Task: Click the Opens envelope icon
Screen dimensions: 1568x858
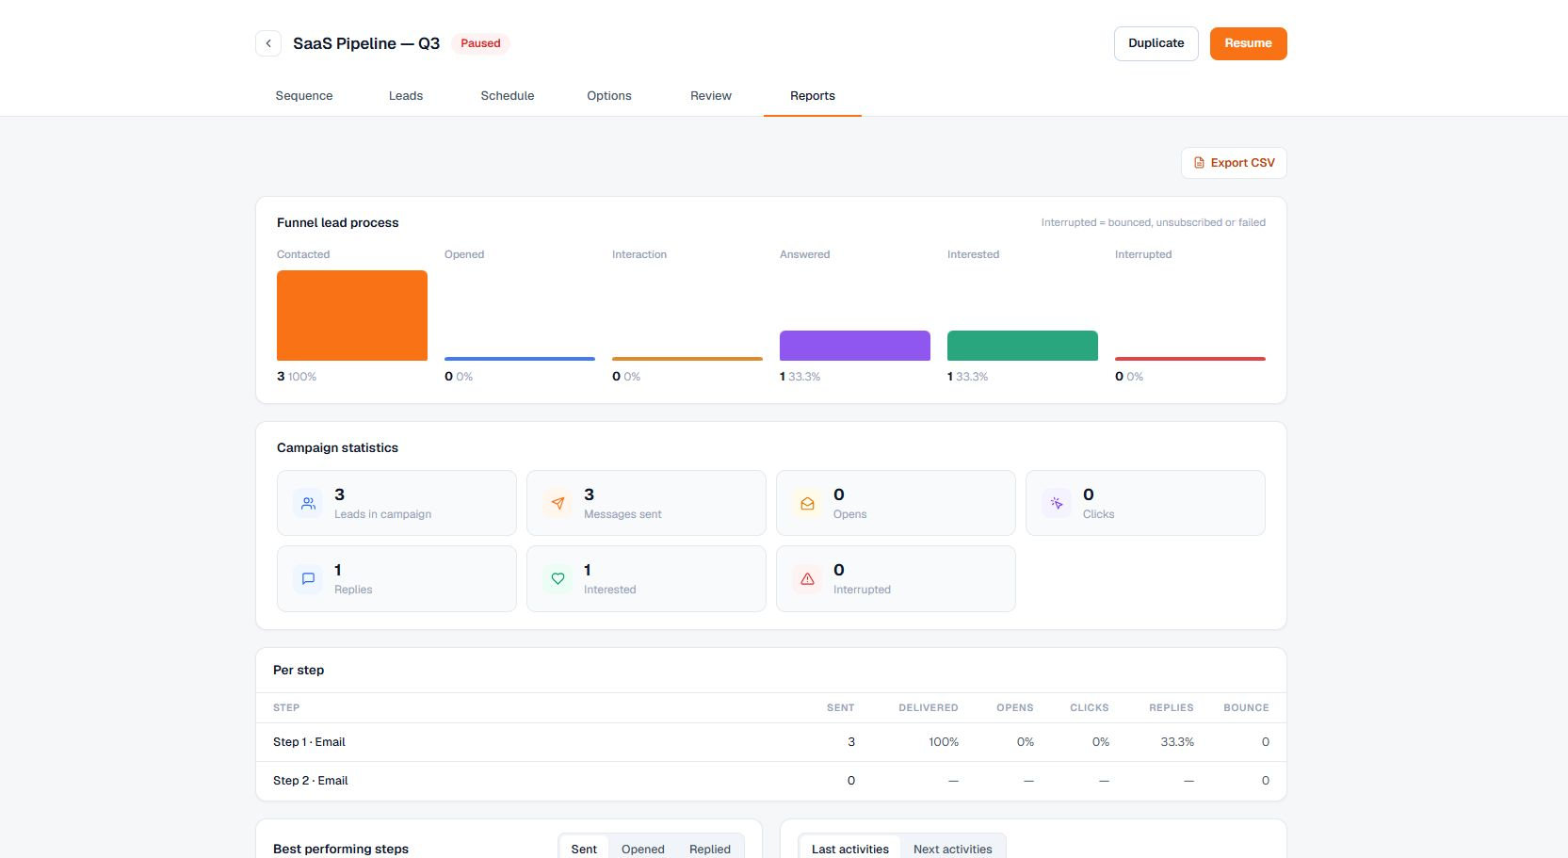Action: pyautogui.click(x=807, y=504)
